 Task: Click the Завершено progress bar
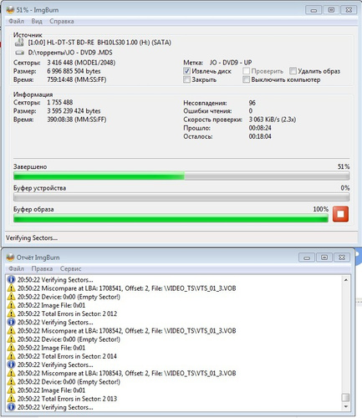[x=181, y=176]
